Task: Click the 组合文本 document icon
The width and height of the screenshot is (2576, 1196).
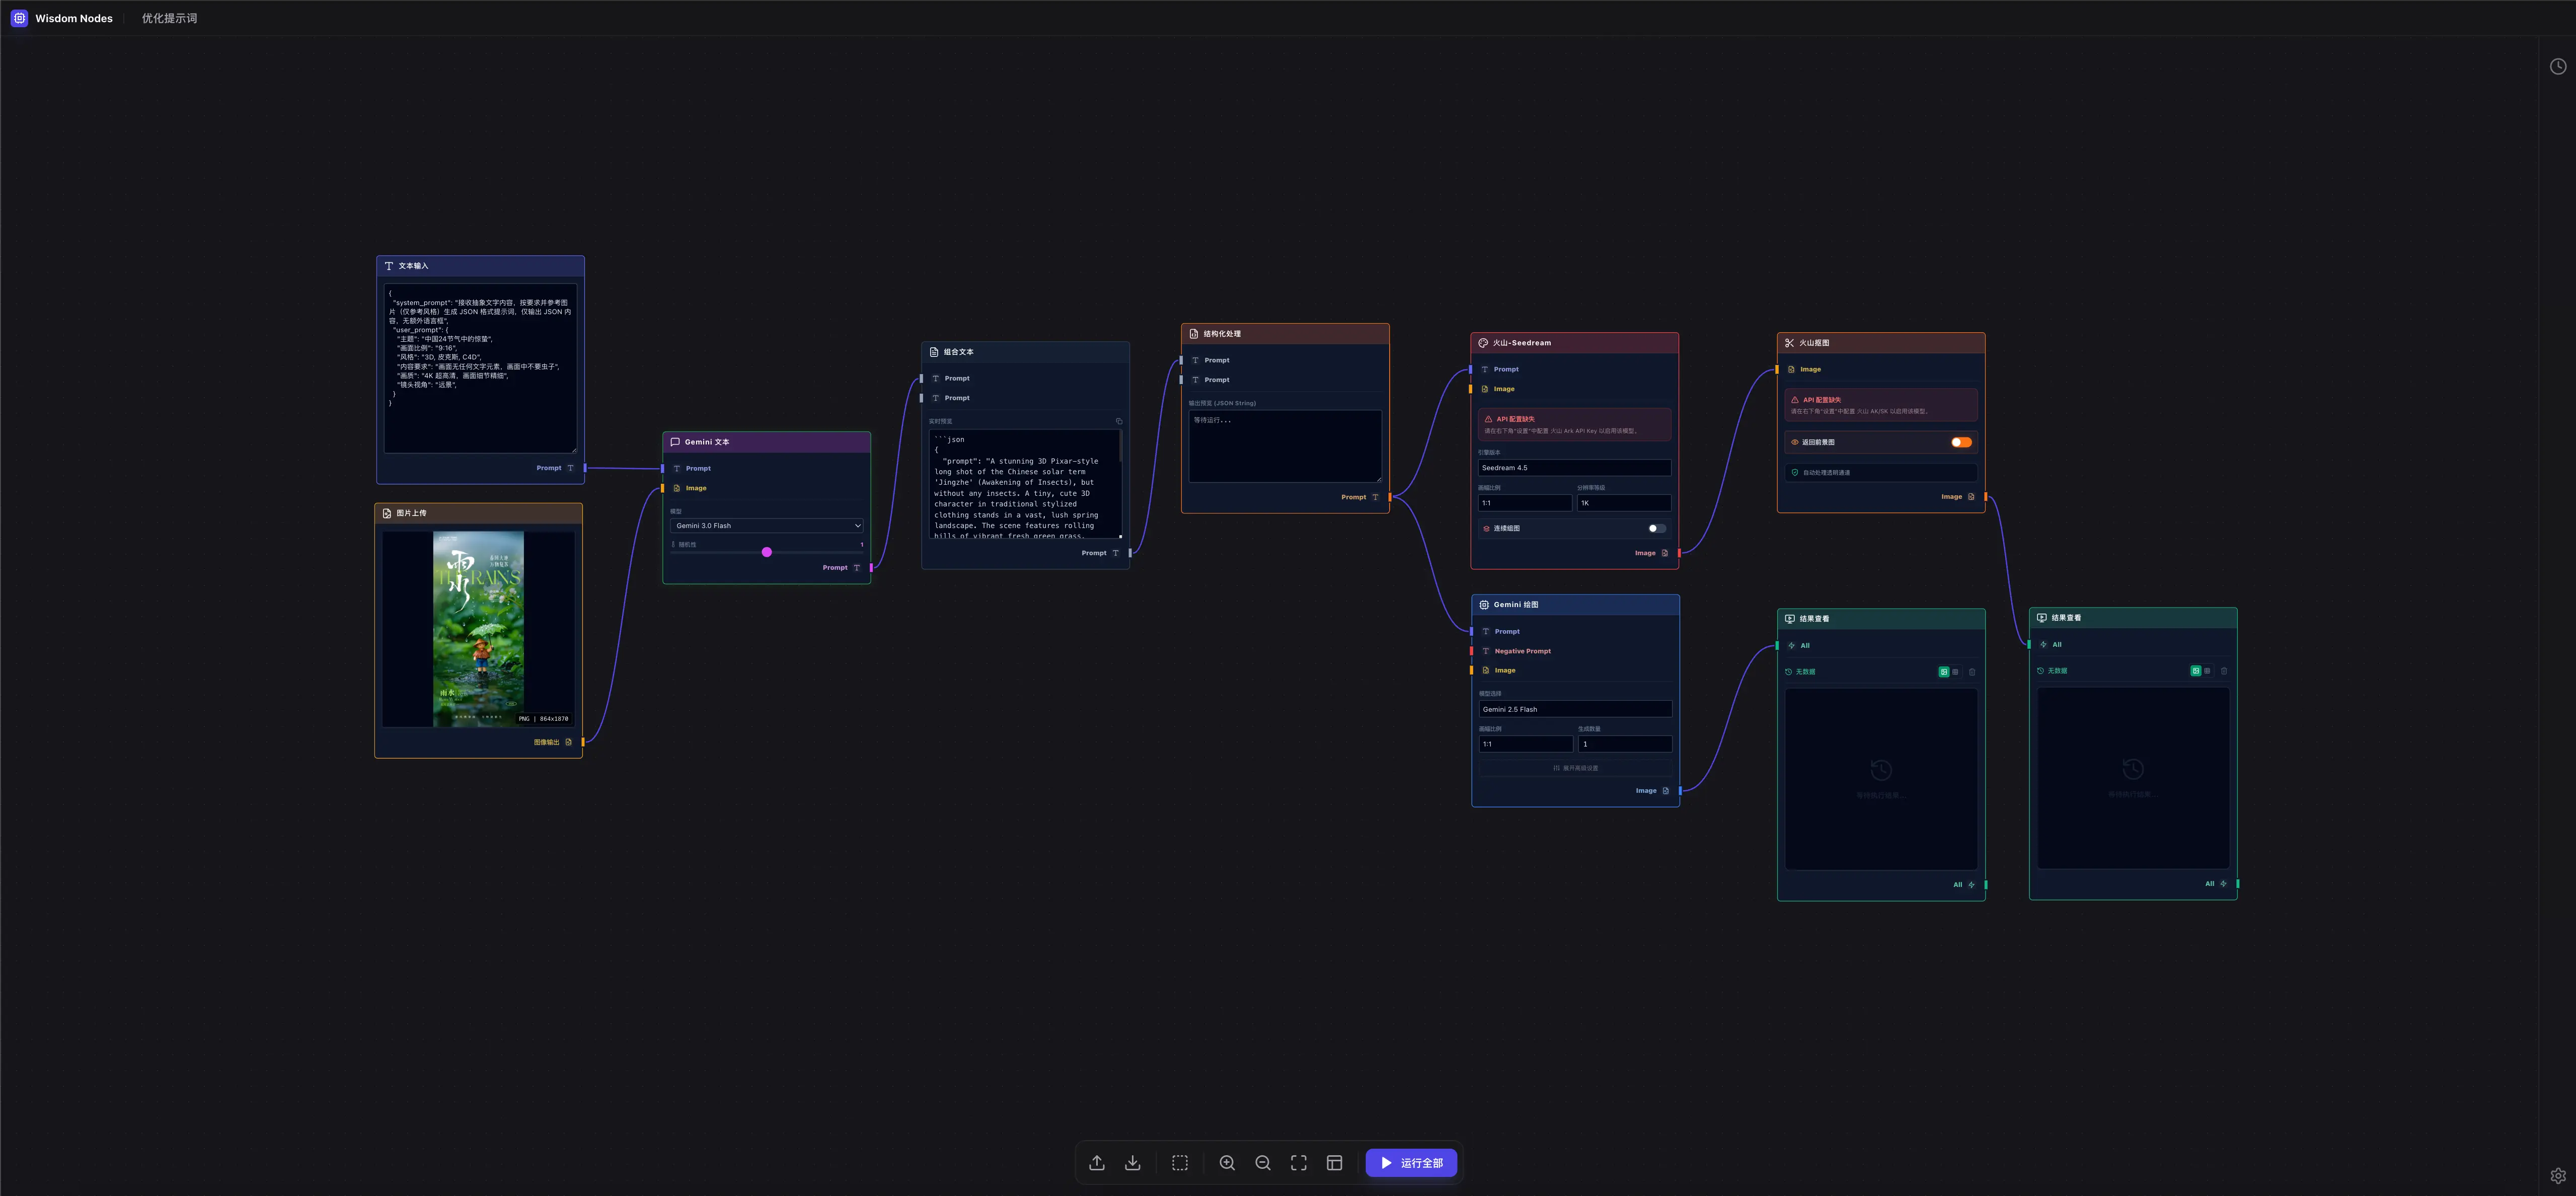Action: (934, 352)
